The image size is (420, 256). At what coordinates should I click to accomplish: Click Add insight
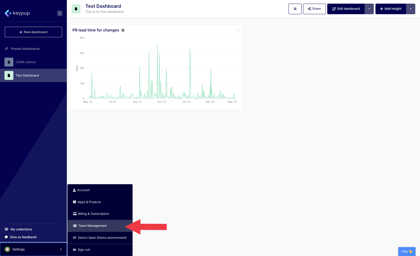[x=390, y=9]
